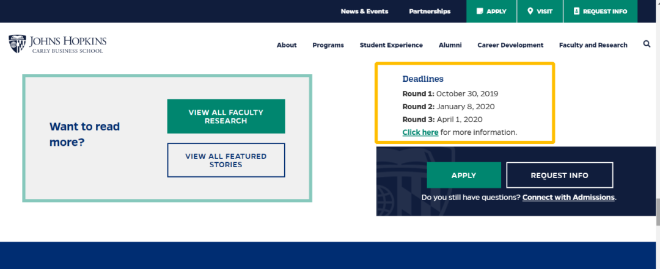This screenshot has width=660, height=269.
Task: Click the green Apply button in navy panel
Action: 464,175
